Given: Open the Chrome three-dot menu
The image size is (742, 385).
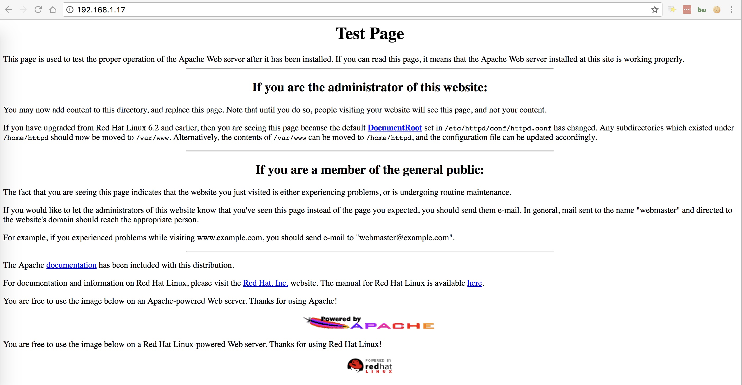Looking at the screenshot, I should tap(731, 10).
